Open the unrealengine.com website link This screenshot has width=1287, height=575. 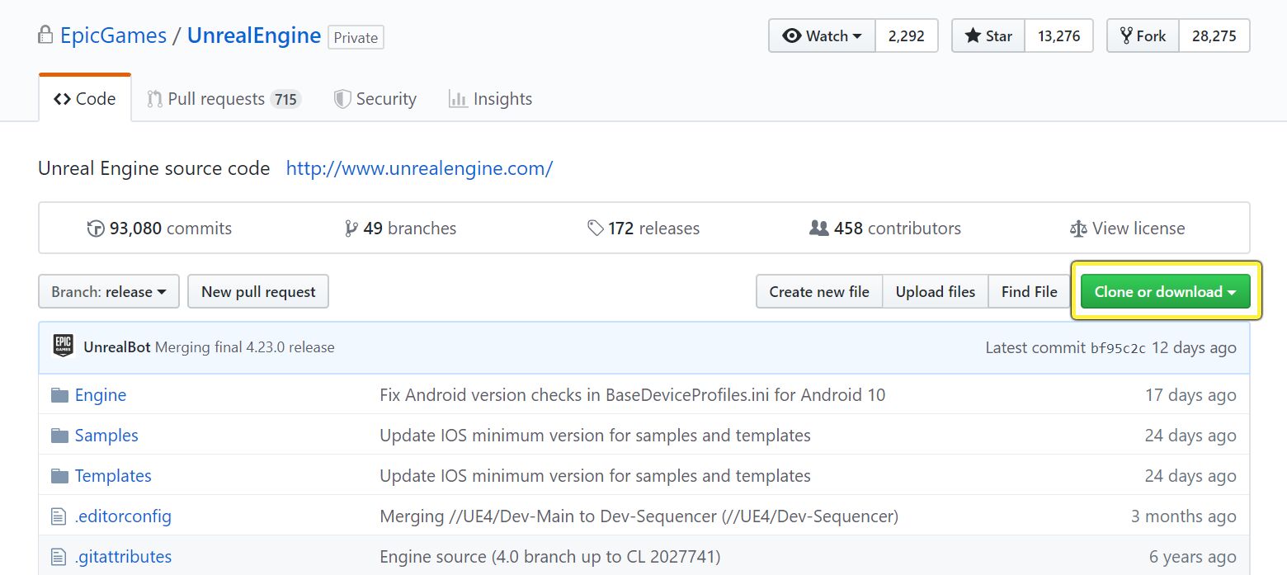[x=419, y=168]
